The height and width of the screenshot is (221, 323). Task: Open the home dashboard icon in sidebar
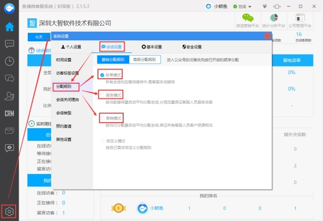[10, 26]
